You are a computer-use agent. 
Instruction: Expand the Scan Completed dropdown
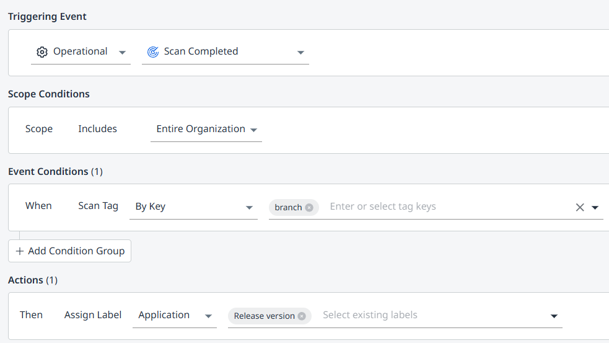[300, 52]
